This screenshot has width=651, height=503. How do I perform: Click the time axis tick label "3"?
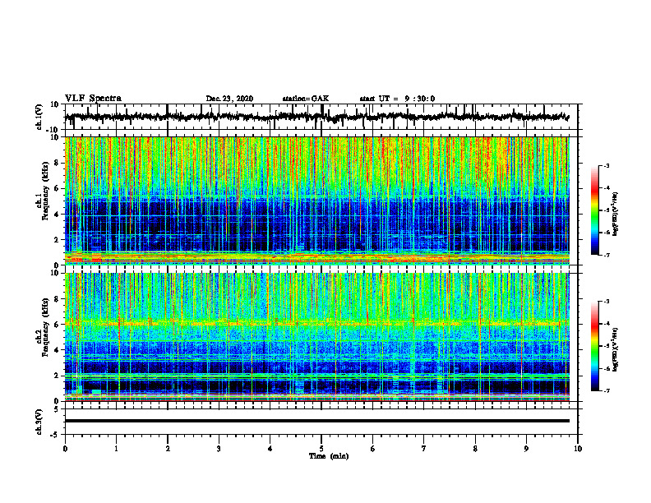pos(219,449)
